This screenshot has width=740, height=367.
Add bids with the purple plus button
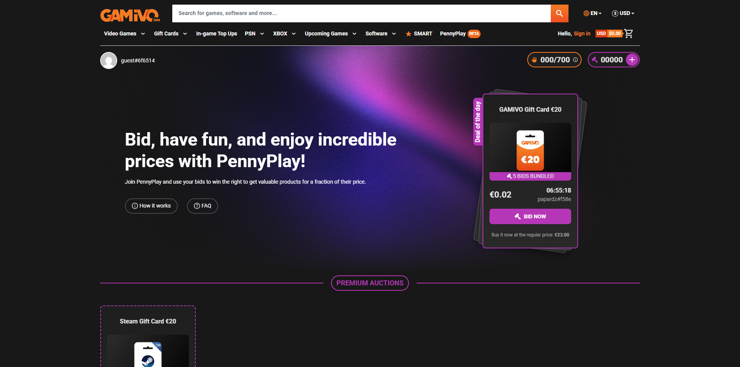(x=632, y=60)
